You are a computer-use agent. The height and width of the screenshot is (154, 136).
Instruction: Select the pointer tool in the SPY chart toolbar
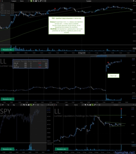(x=24, y=105)
